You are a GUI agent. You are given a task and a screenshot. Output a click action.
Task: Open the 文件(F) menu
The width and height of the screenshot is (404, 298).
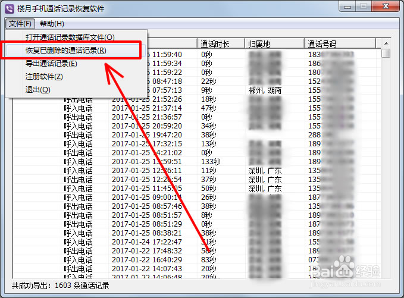[20, 24]
